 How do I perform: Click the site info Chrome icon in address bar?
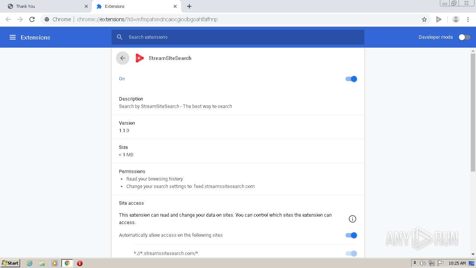(47, 19)
